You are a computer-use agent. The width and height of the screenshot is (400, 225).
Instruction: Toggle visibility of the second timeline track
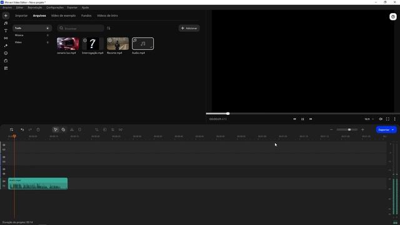[4, 157]
